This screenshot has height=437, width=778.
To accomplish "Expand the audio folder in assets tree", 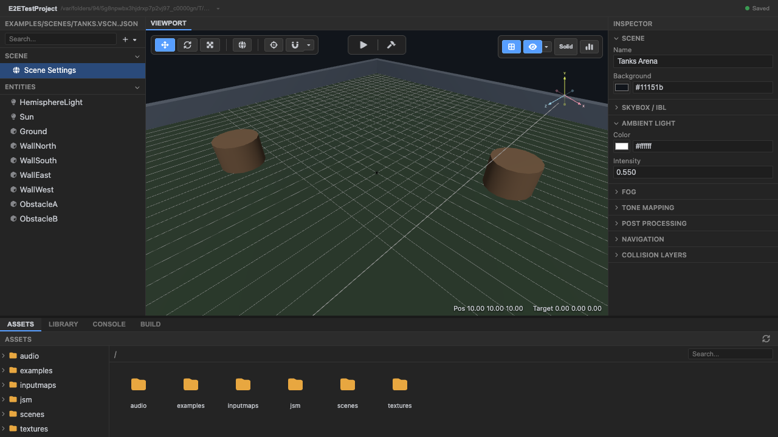I will (4, 356).
